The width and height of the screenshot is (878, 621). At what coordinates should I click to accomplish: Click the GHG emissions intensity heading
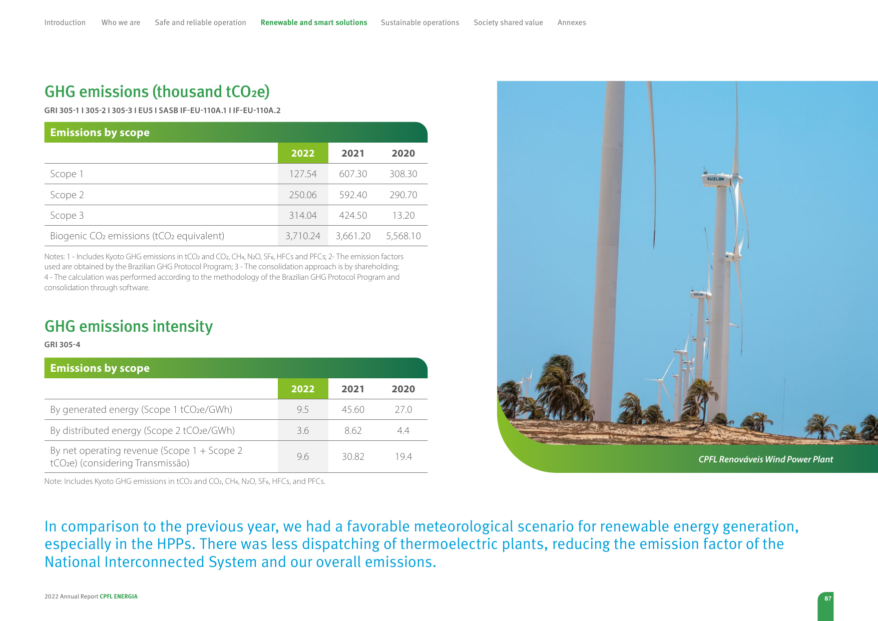[x=129, y=326]
